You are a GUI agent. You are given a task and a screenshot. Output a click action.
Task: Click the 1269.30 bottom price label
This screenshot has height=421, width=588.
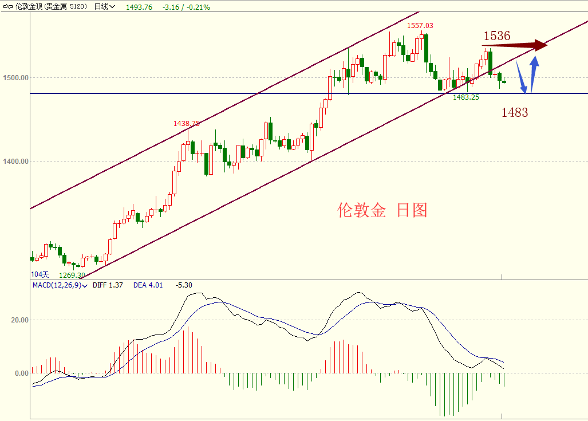[x=72, y=275]
